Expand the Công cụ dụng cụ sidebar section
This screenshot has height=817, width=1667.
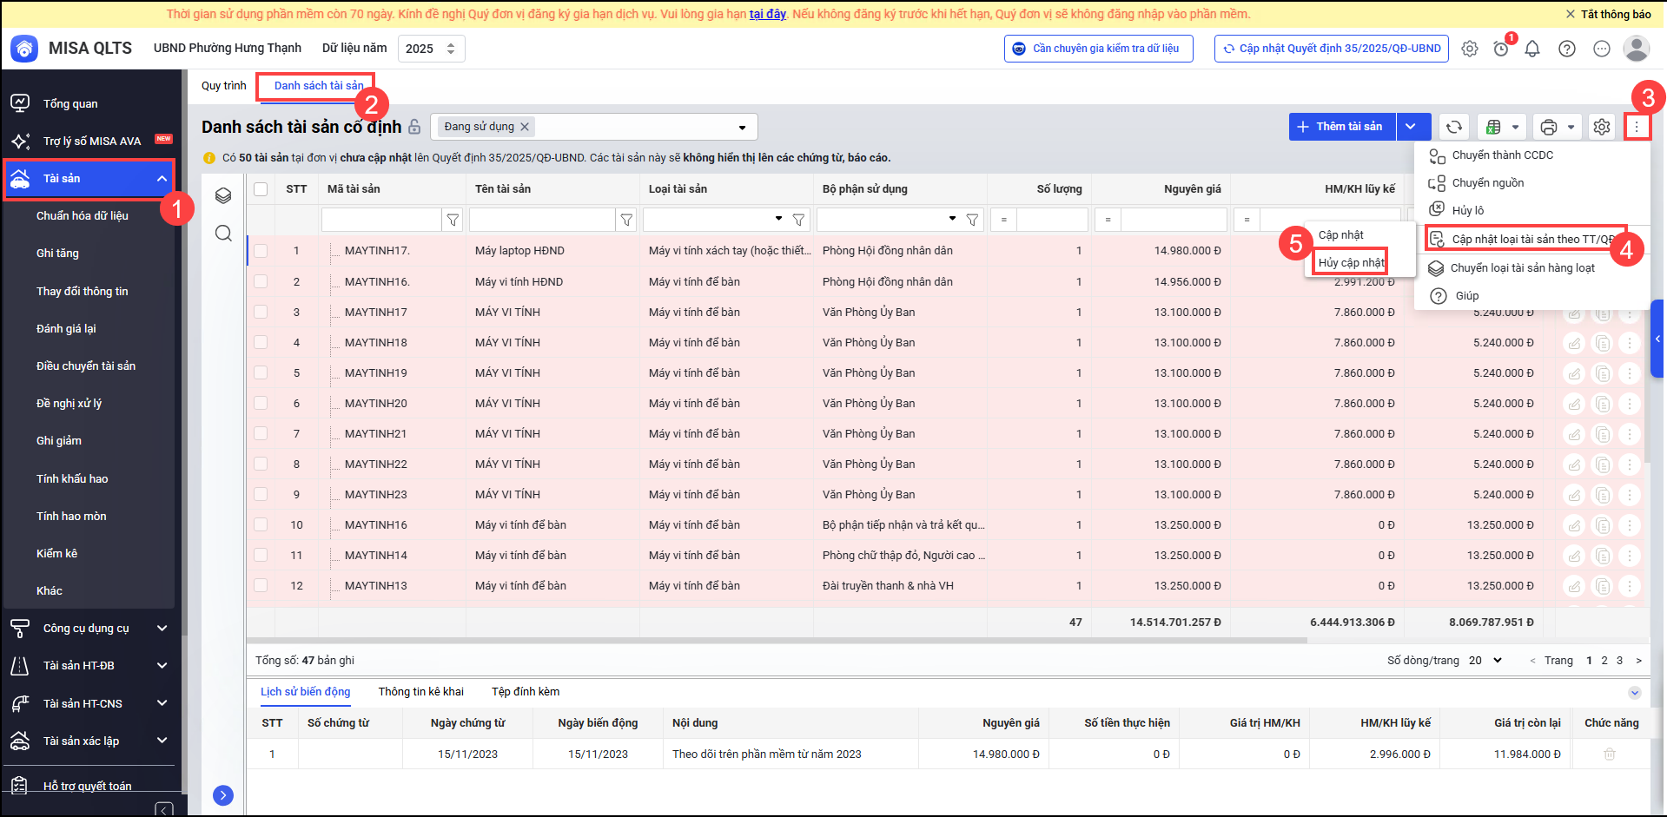coord(162,628)
